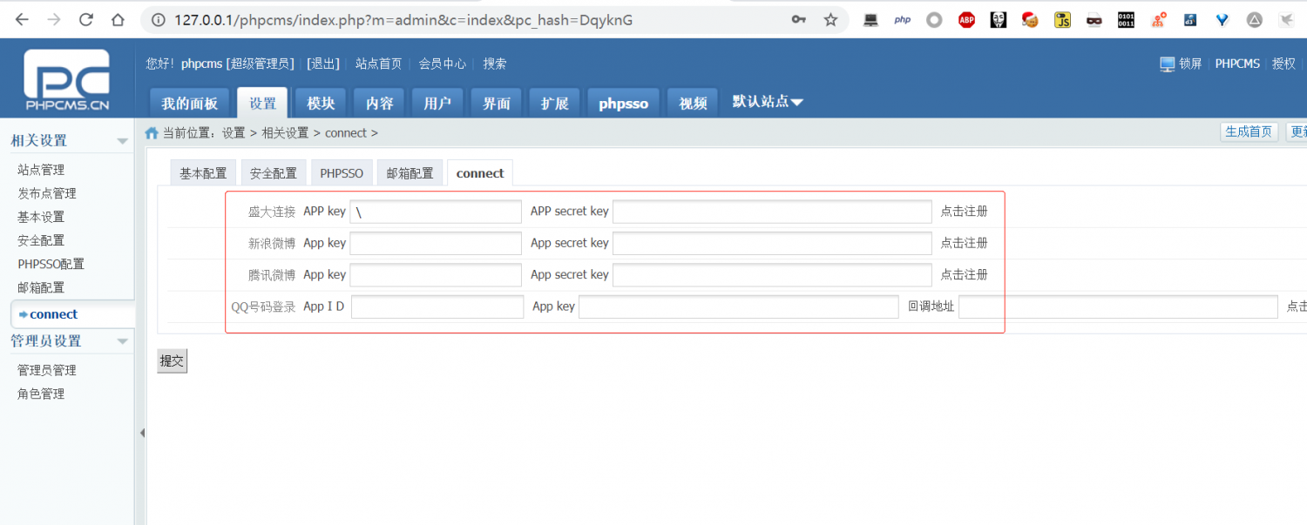
Task: Open the php extension icon
Action: tap(903, 19)
